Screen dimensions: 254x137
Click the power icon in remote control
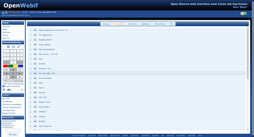pos(8,47)
